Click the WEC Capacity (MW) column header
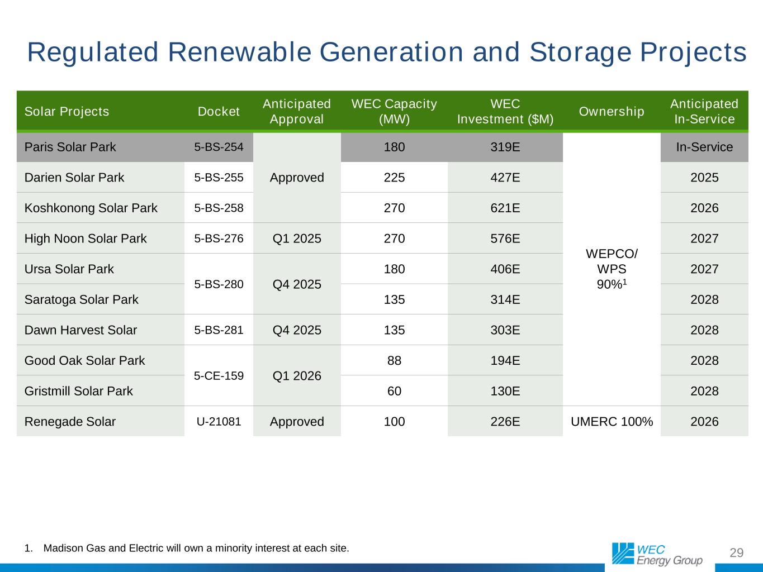 point(394,111)
